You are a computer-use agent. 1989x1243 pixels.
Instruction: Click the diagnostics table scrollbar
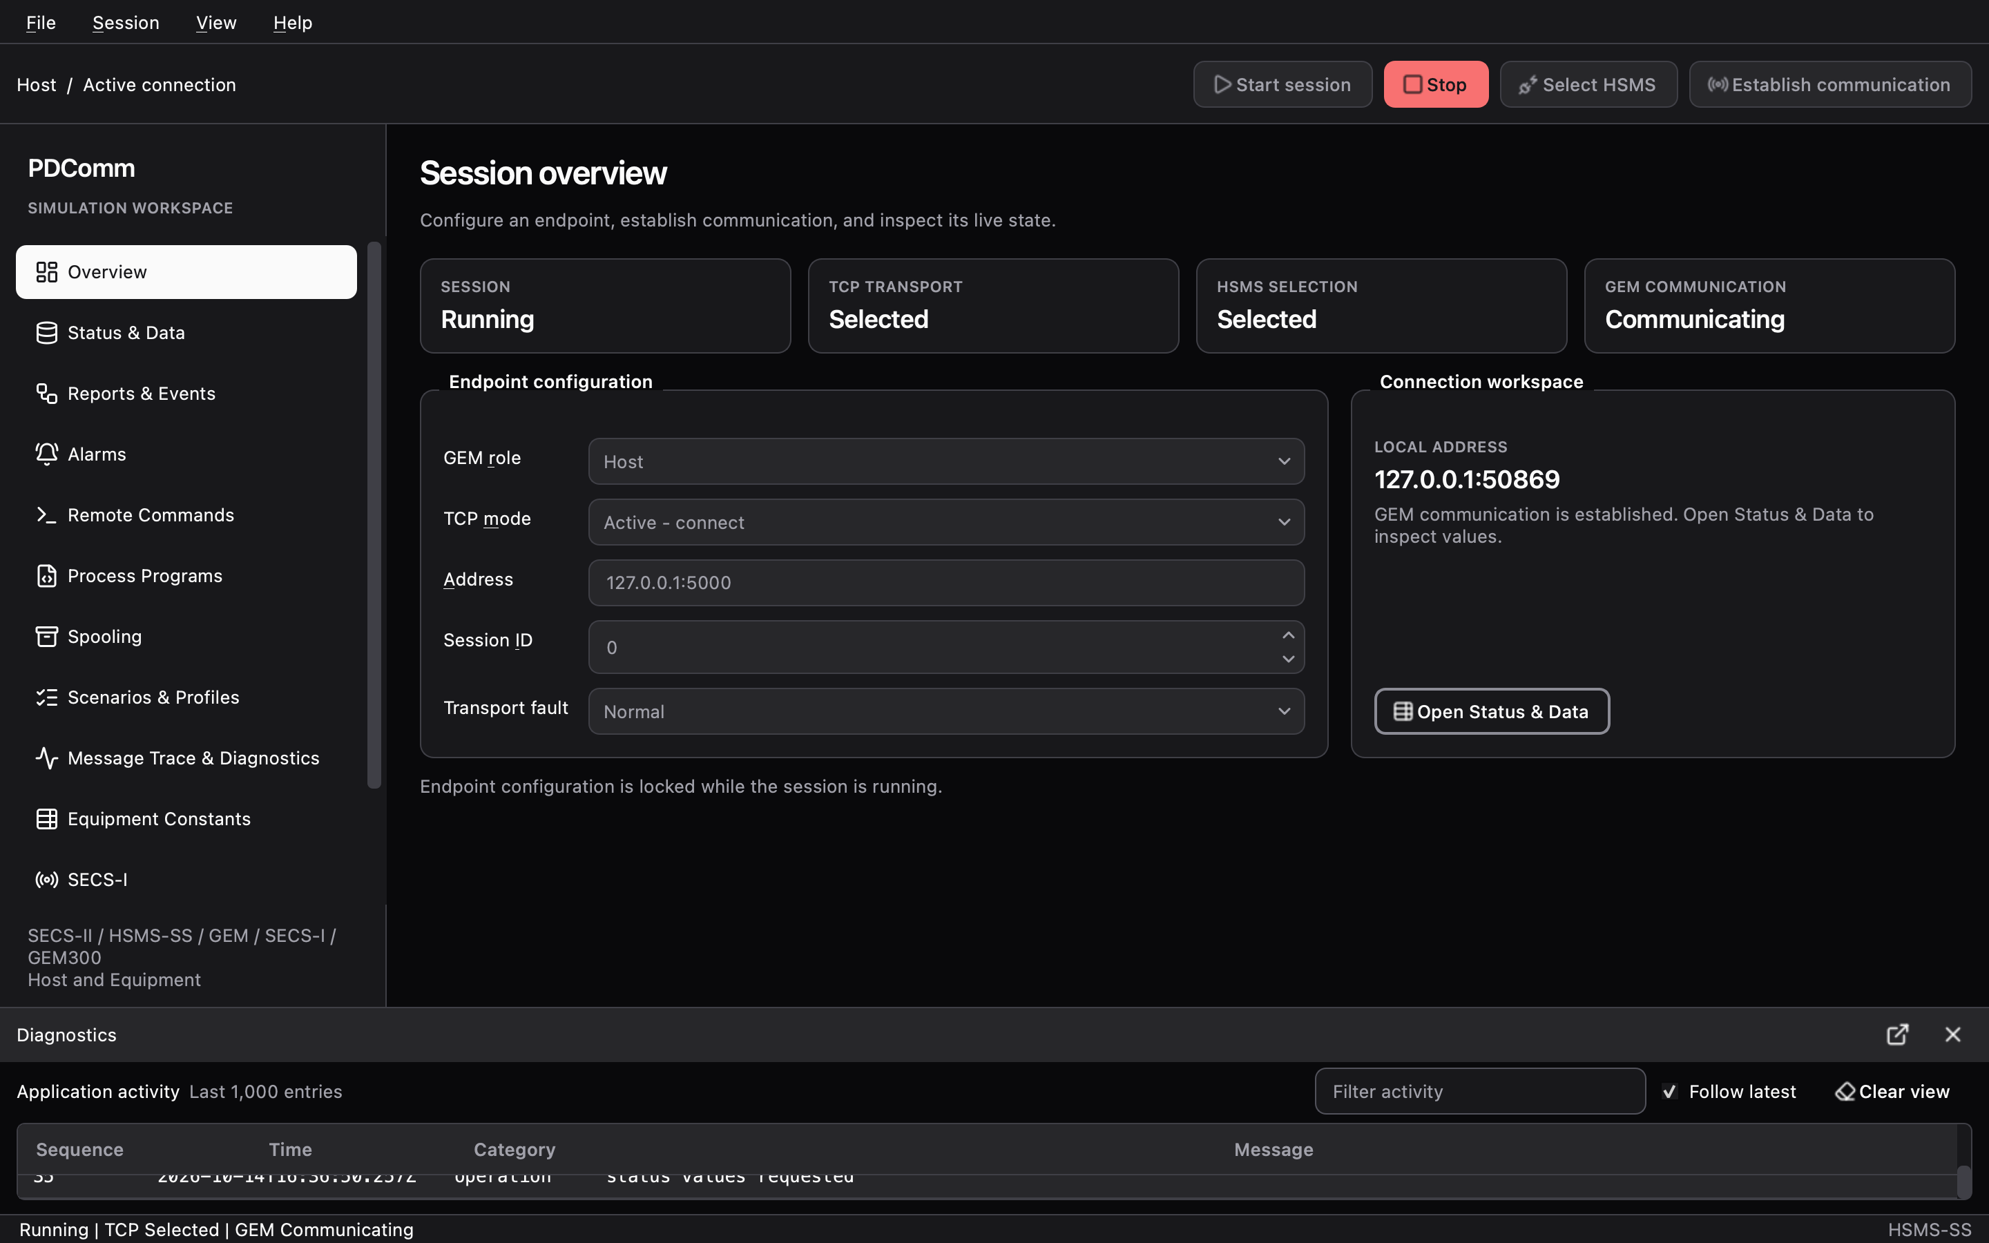coord(1963,1182)
